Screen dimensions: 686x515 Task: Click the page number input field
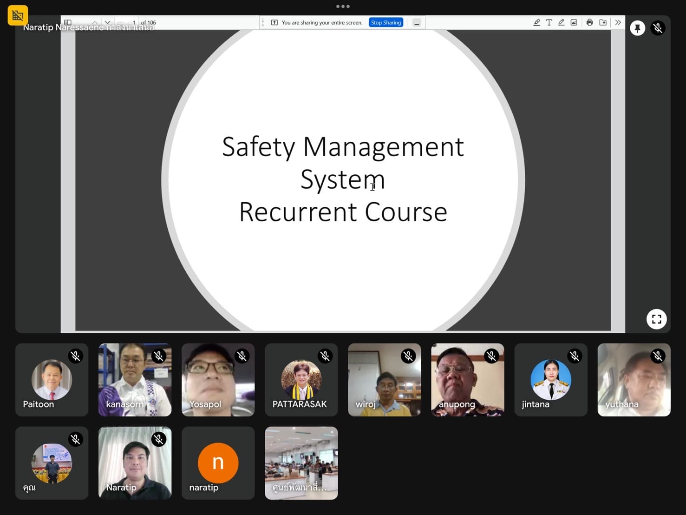point(127,22)
